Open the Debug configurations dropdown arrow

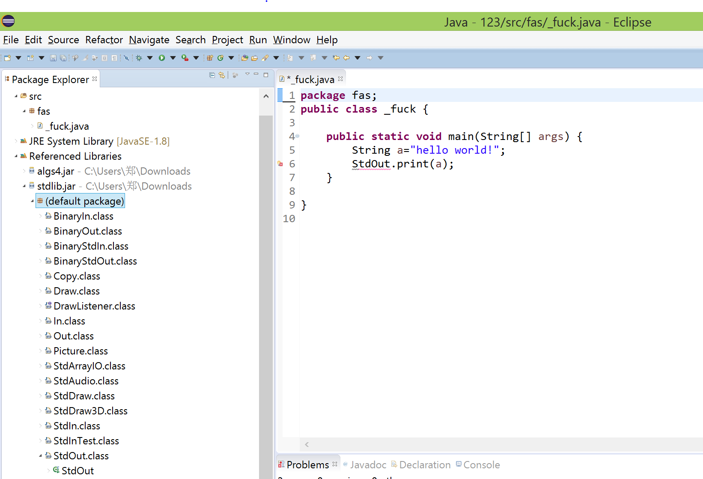point(150,58)
